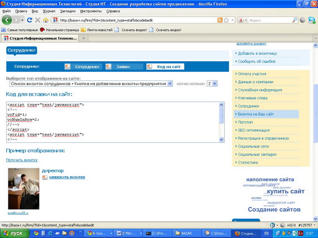Open Добавить в визитницу sidebar link

coord(257,53)
